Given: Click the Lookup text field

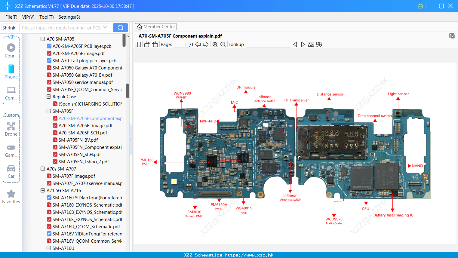Looking at the screenshot, I should (x=268, y=44).
